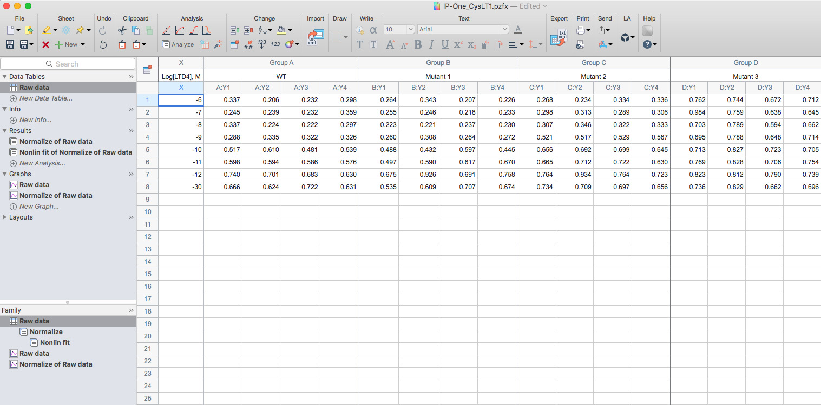Click the increase font size icon
The height and width of the screenshot is (405, 821).
391,44
